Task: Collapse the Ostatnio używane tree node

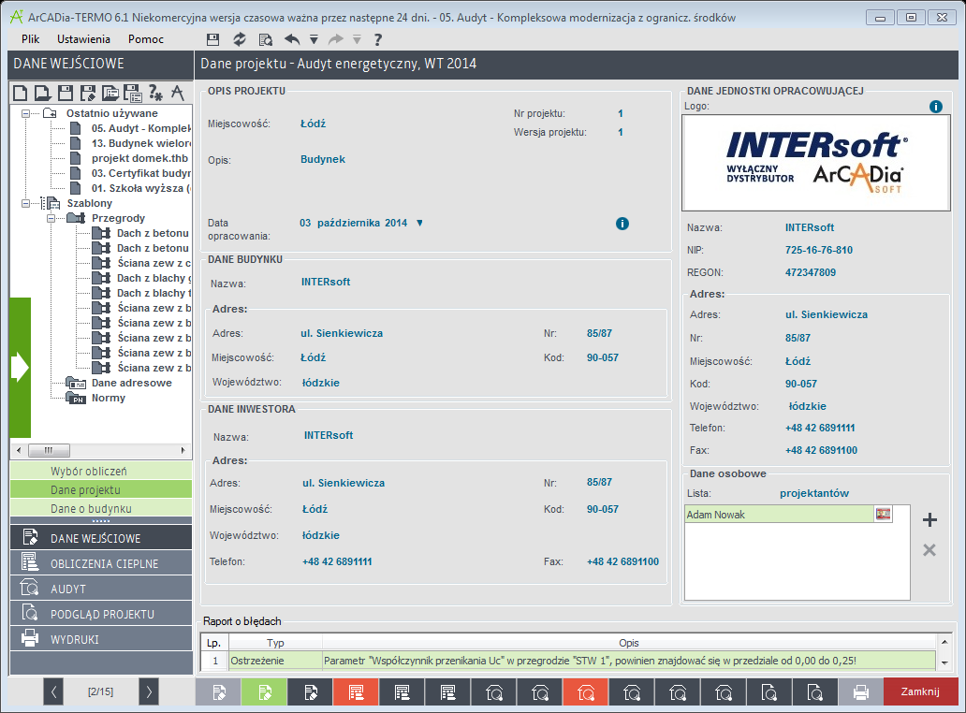Action: pyautogui.click(x=26, y=113)
